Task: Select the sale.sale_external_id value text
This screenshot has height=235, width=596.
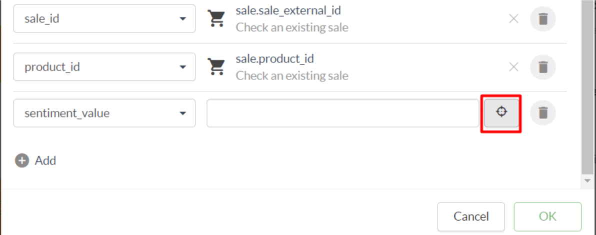Action: pos(288,10)
